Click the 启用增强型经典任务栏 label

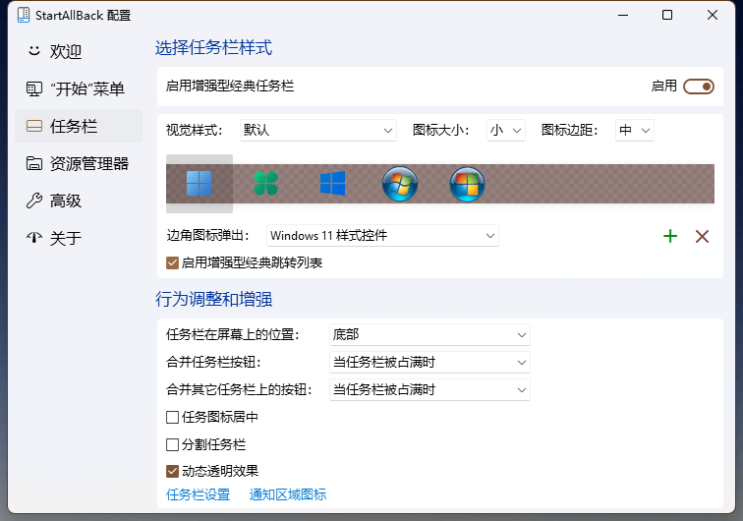pos(230,87)
